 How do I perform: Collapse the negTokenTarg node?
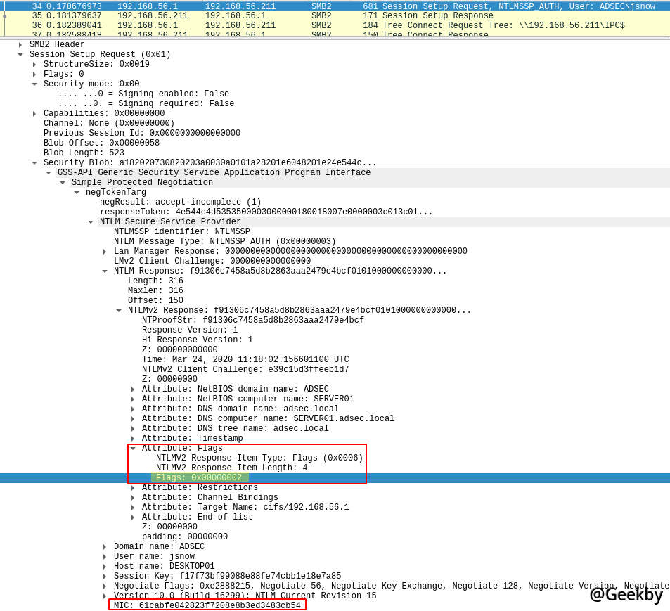pos(76,192)
